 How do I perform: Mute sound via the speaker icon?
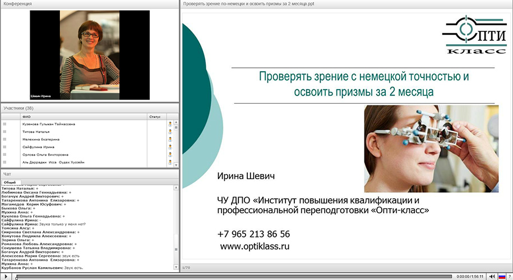pos(492,277)
